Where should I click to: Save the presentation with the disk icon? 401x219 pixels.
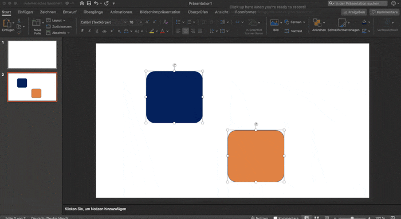click(x=89, y=3)
